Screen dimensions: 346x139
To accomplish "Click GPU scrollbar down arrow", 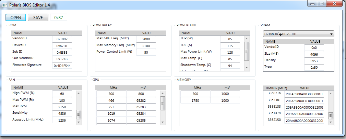I will (163, 122).
